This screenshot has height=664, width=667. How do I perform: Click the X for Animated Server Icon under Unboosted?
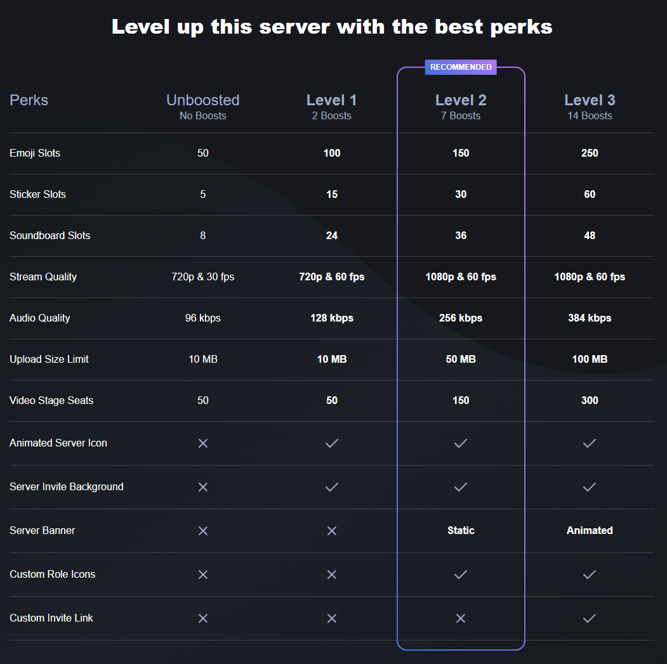203,443
